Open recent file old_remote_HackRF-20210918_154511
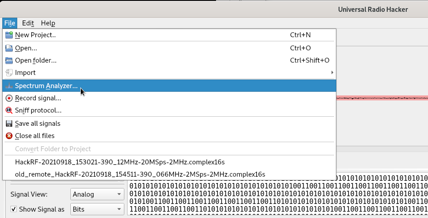 coord(169,174)
